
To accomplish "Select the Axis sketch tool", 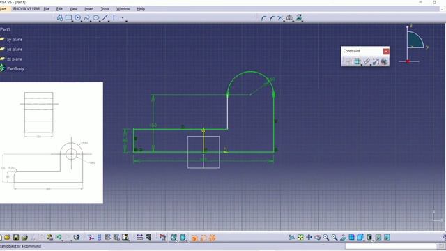I will tap(114, 18).
